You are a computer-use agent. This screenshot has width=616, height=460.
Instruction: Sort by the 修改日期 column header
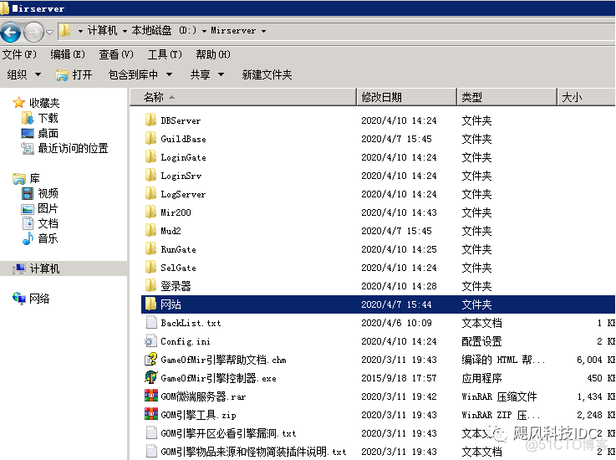tap(406, 97)
